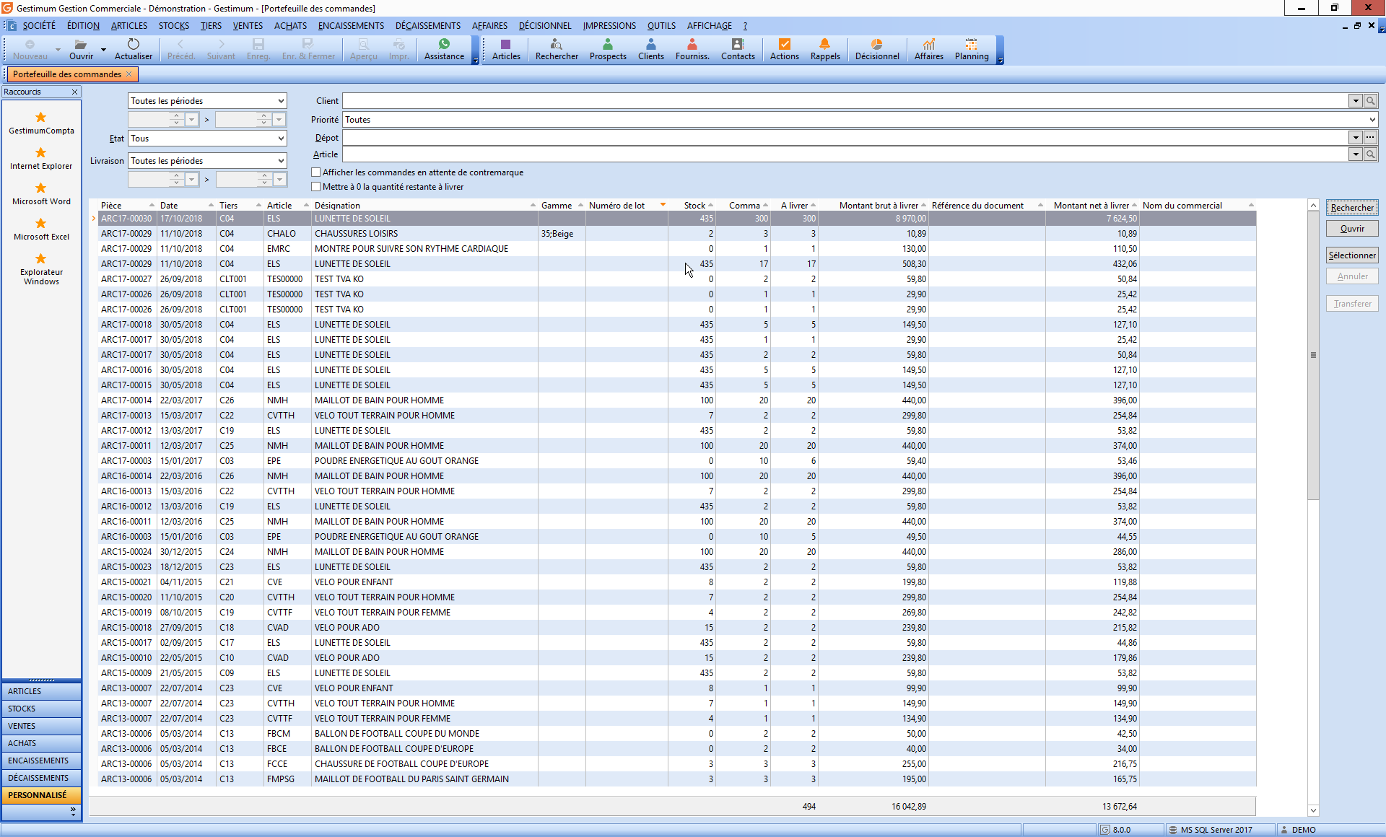The image size is (1386, 837).
Task: Open Actions from the toolbar
Action: pos(785,49)
